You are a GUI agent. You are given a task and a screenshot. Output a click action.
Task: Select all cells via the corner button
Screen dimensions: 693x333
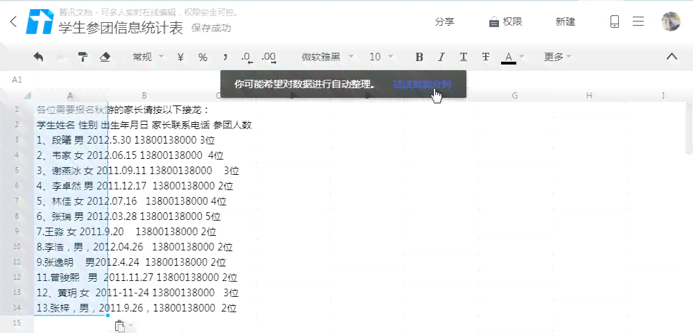[28, 96]
